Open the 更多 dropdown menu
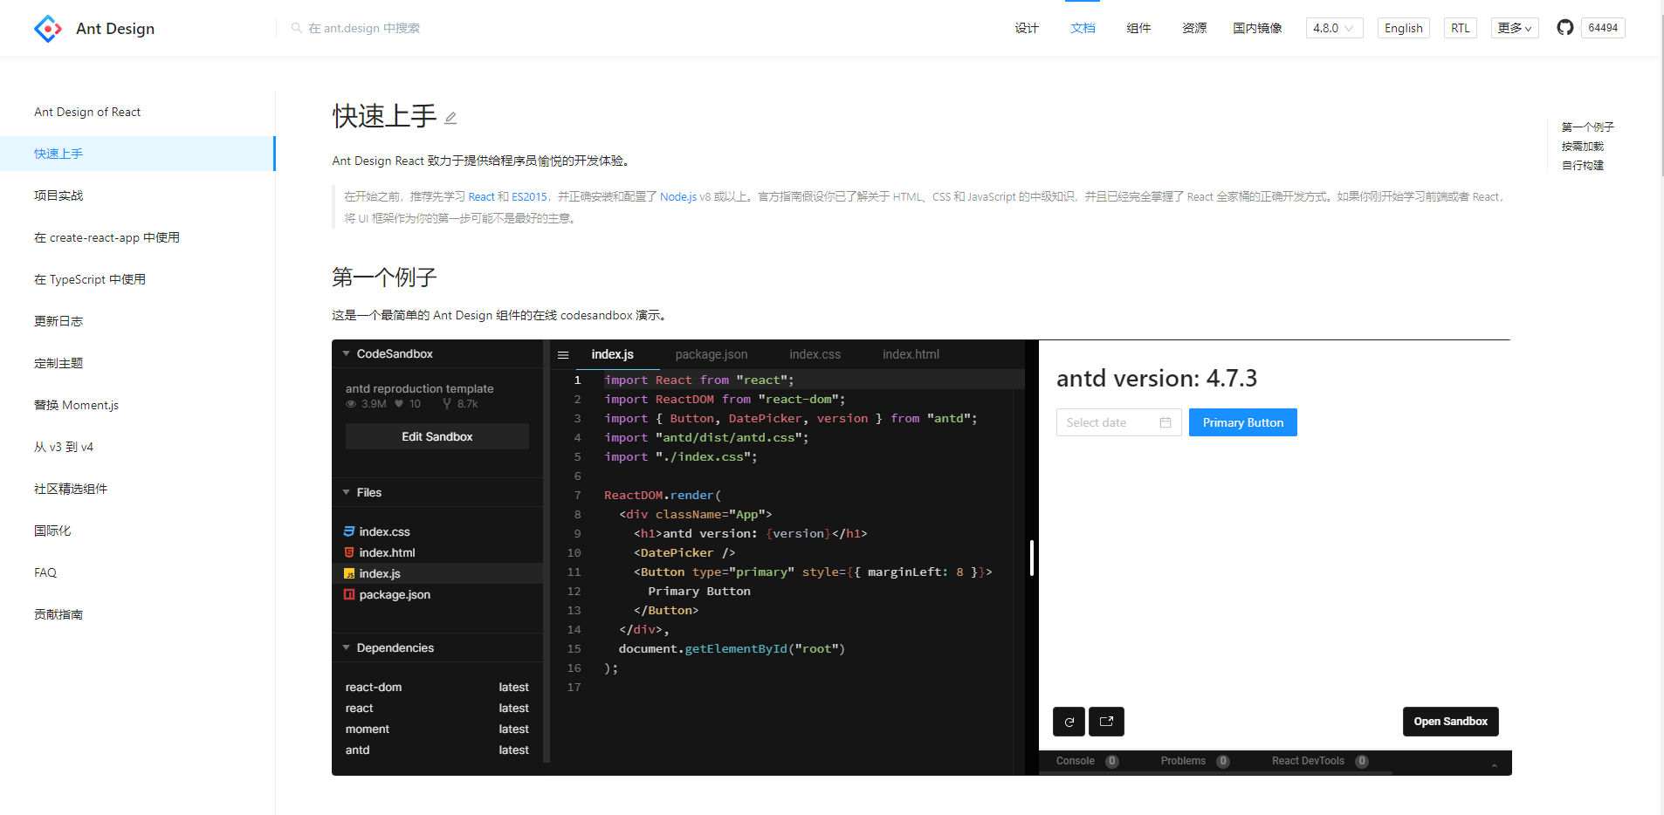 click(1515, 28)
